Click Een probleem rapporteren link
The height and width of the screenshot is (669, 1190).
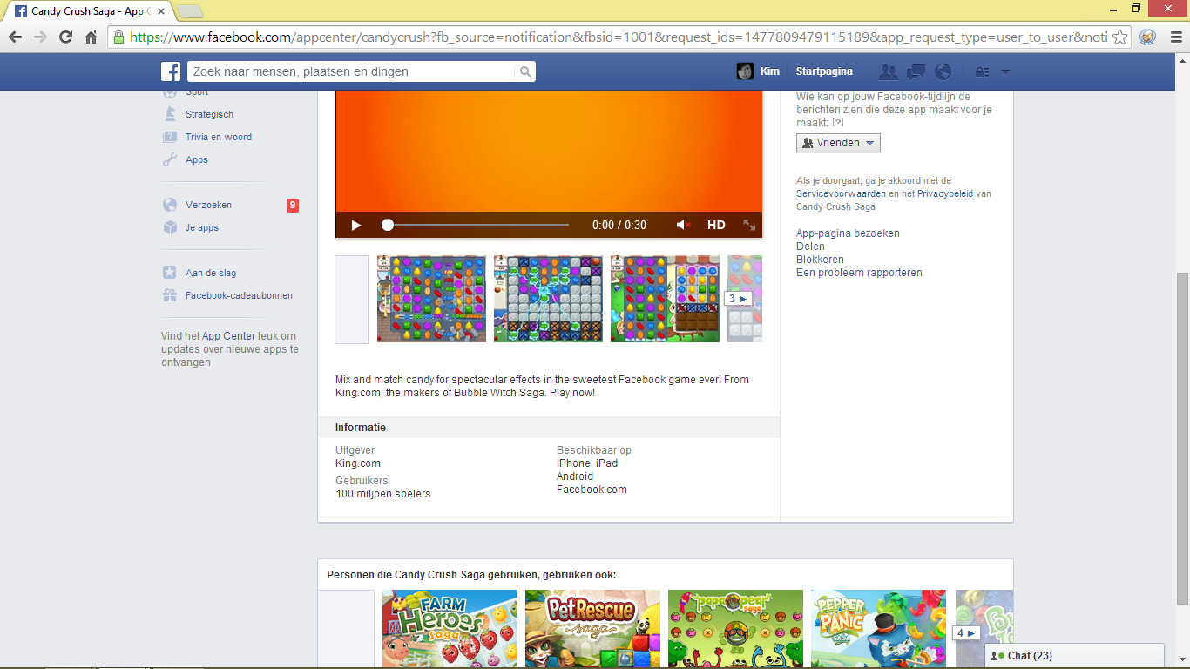click(x=859, y=273)
